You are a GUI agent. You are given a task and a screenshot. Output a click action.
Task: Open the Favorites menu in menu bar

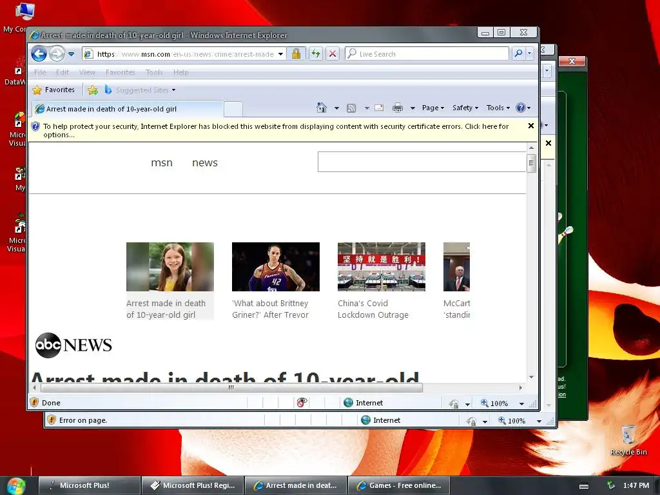[x=121, y=72]
